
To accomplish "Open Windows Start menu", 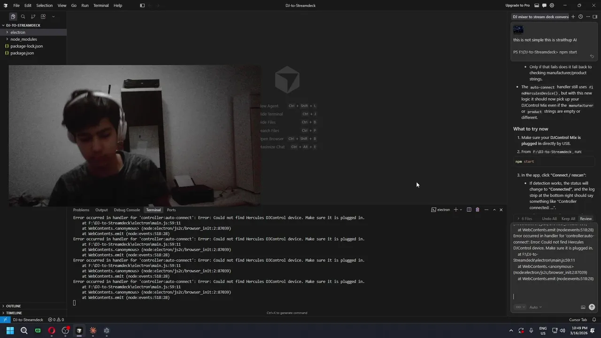I will (10, 330).
